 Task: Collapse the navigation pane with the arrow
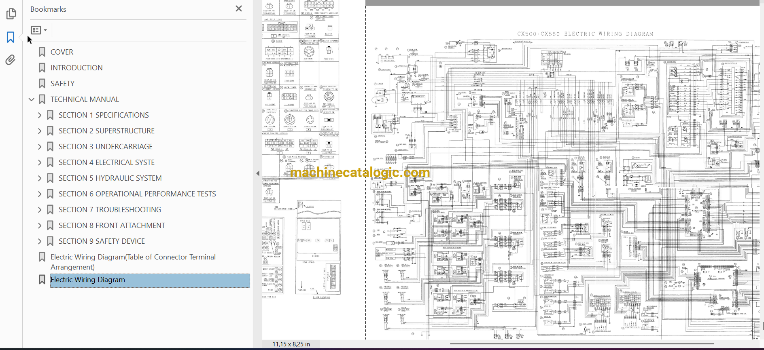pyautogui.click(x=258, y=173)
